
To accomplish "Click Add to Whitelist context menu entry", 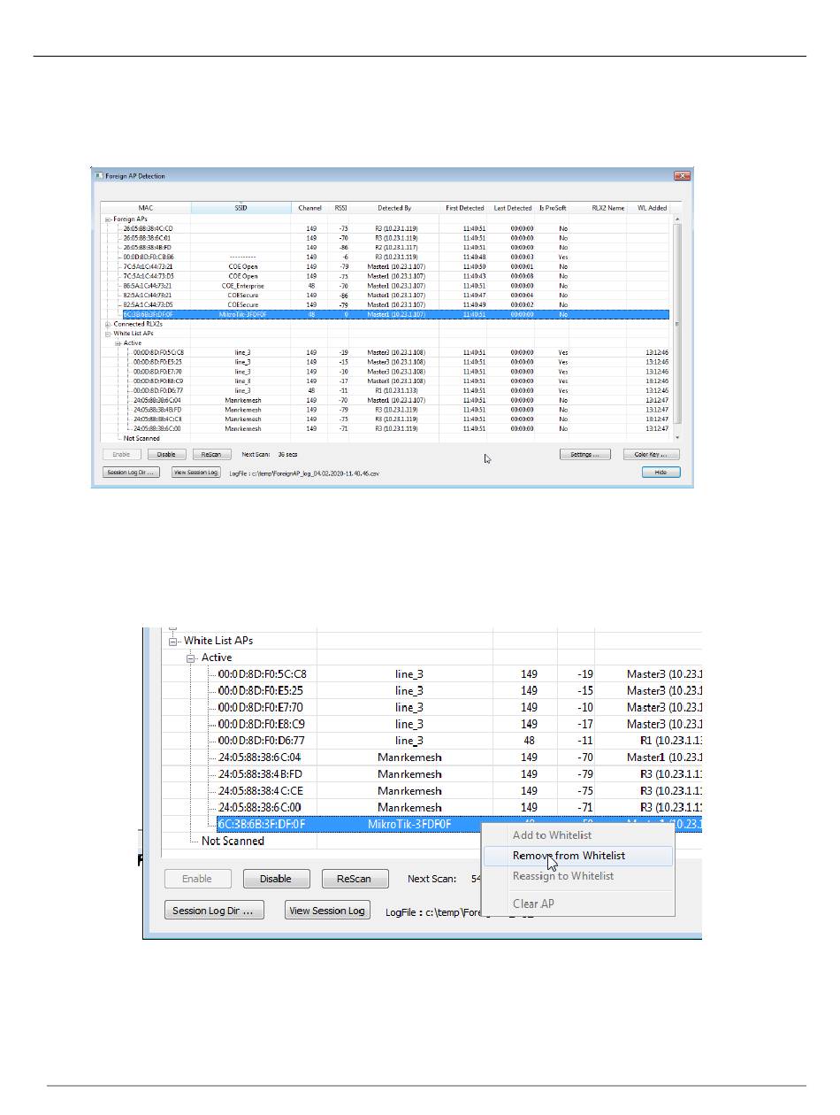I will coord(552,835).
